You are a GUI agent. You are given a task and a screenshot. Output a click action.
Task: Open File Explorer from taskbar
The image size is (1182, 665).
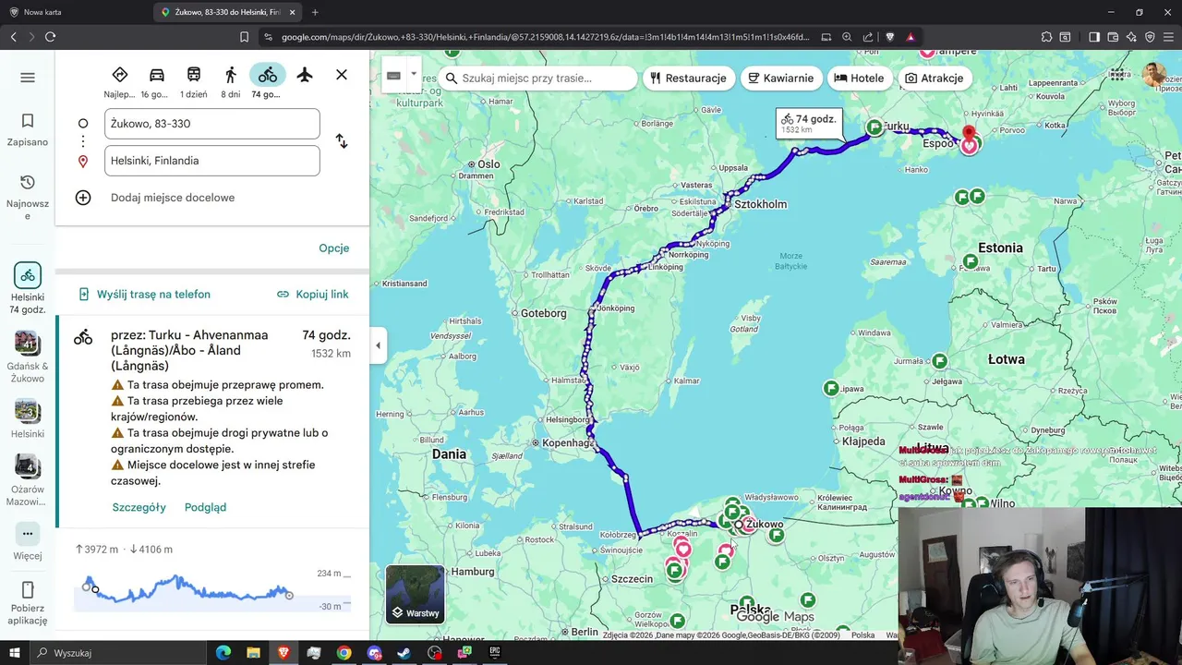coord(253,653)
